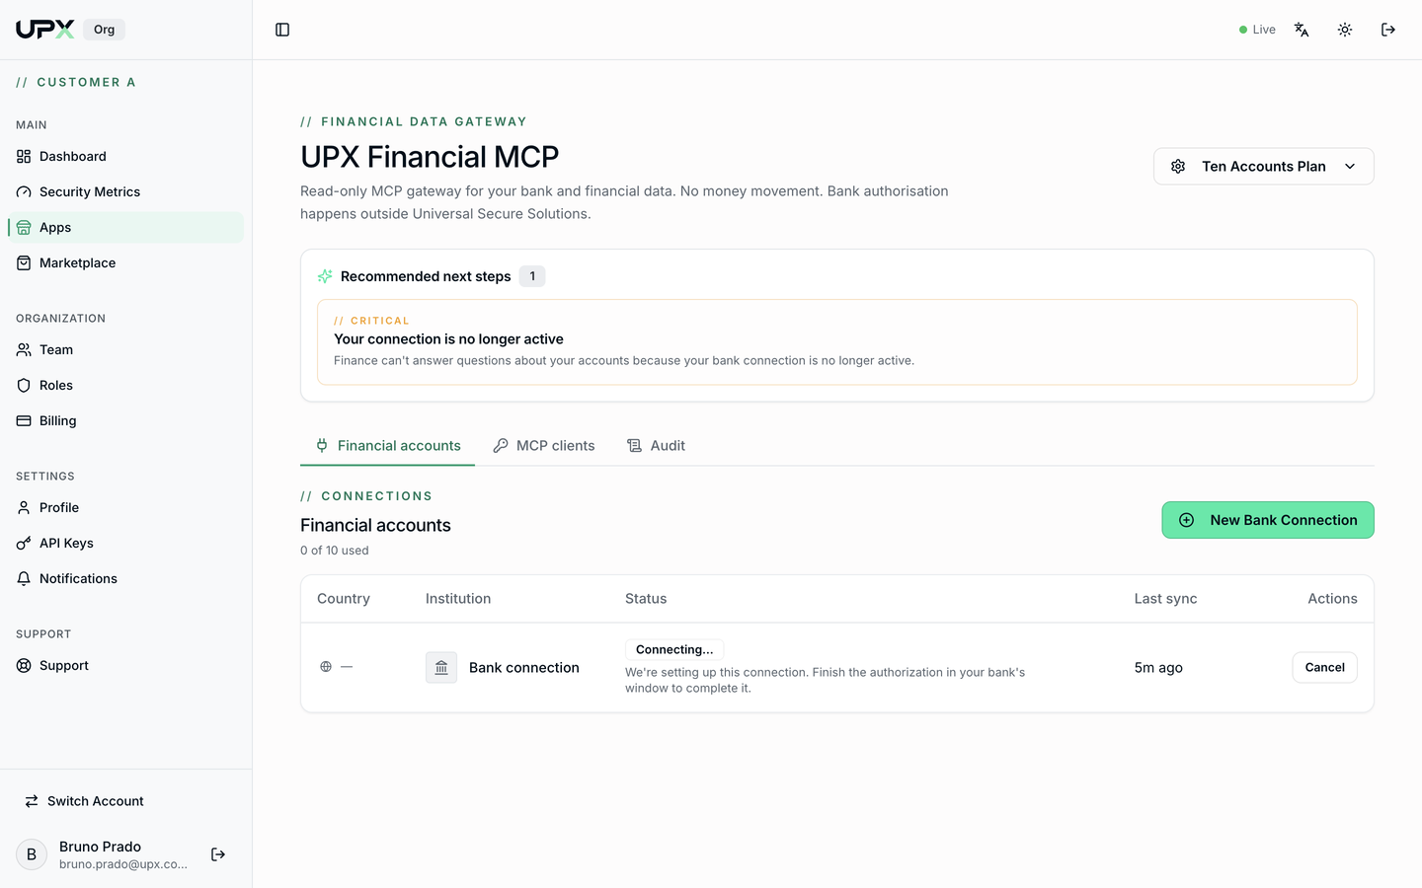This screenshot has height=888, width=1422.
Task: Click the Recommended next steps sparkle icon
Action: pos(325,276)
